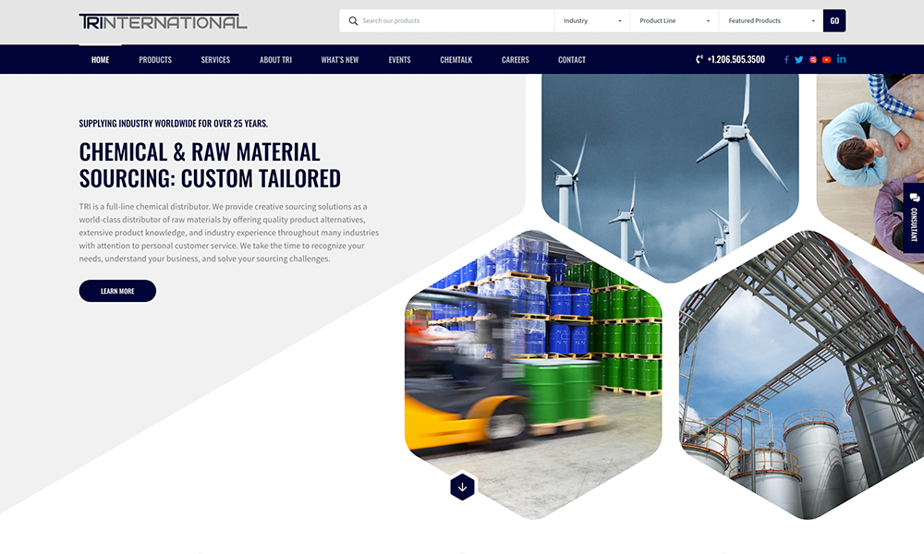Open the Twitter profile icon
This screenshot has width=924, height=554.
(799, 60)
